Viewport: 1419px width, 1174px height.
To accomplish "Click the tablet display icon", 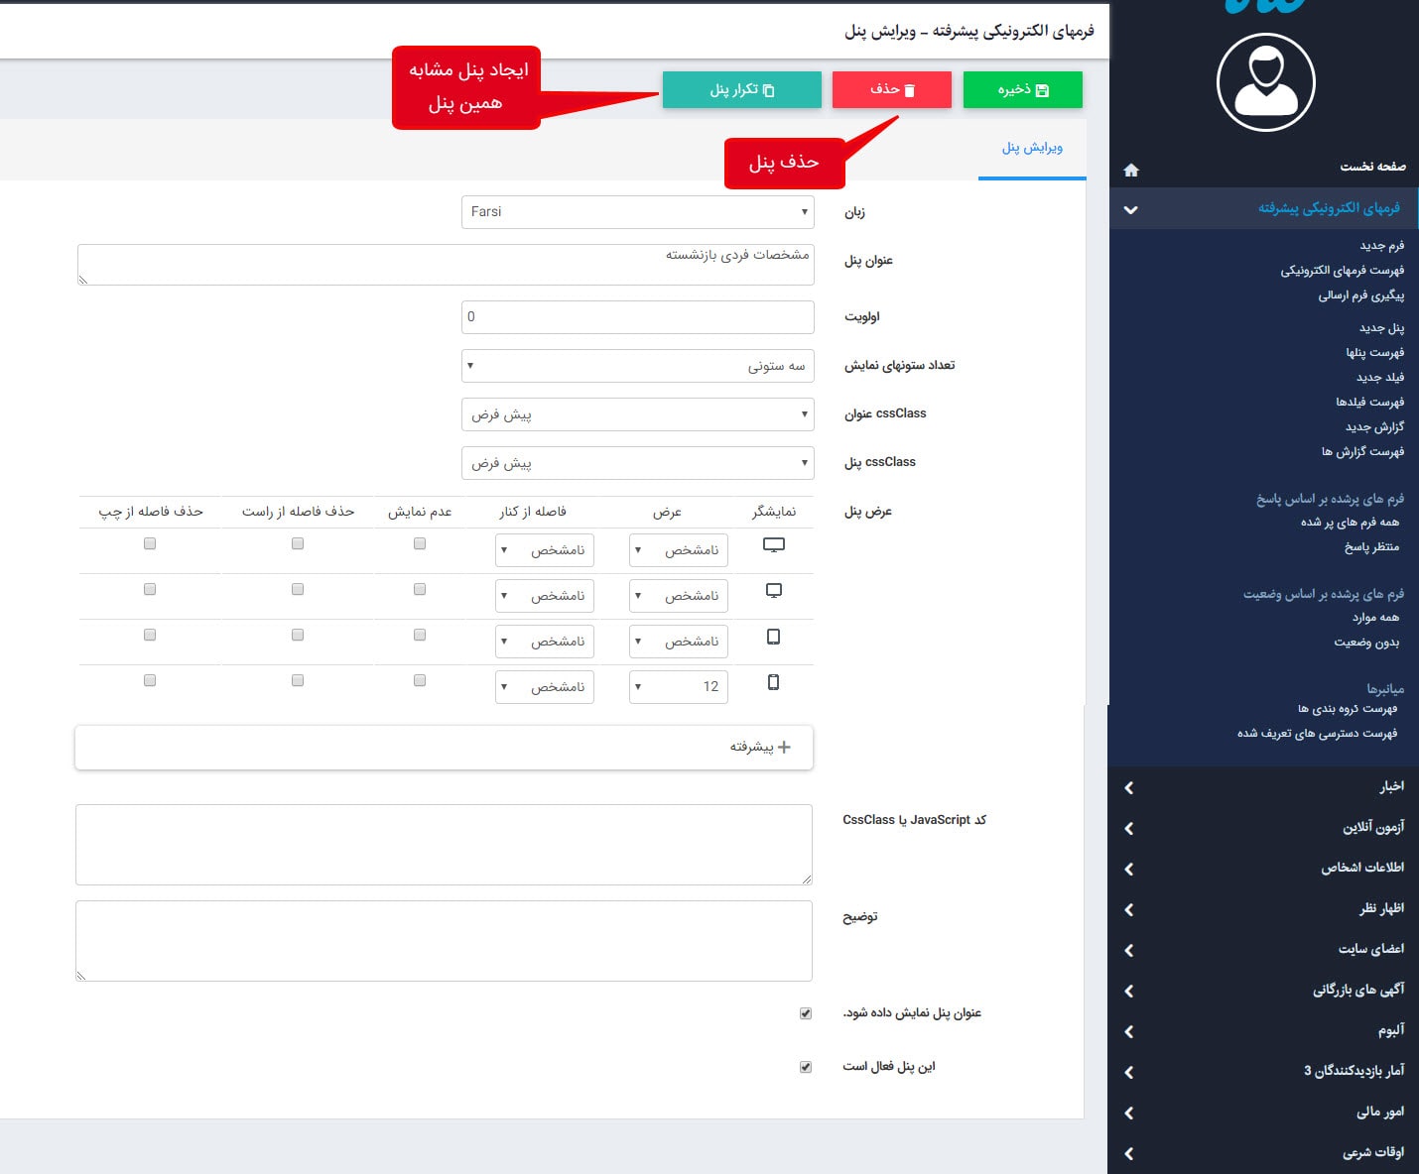I will point(773,637).
